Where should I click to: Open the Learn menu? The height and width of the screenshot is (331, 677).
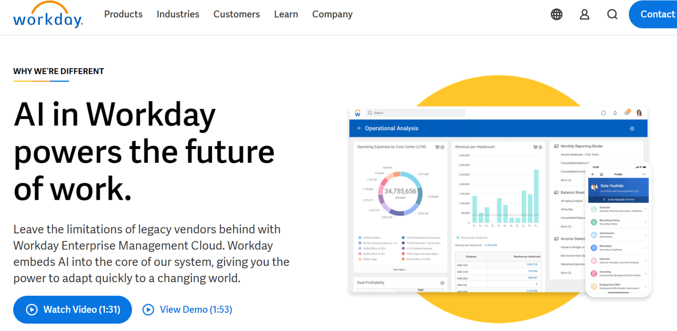tap(286, 14)
